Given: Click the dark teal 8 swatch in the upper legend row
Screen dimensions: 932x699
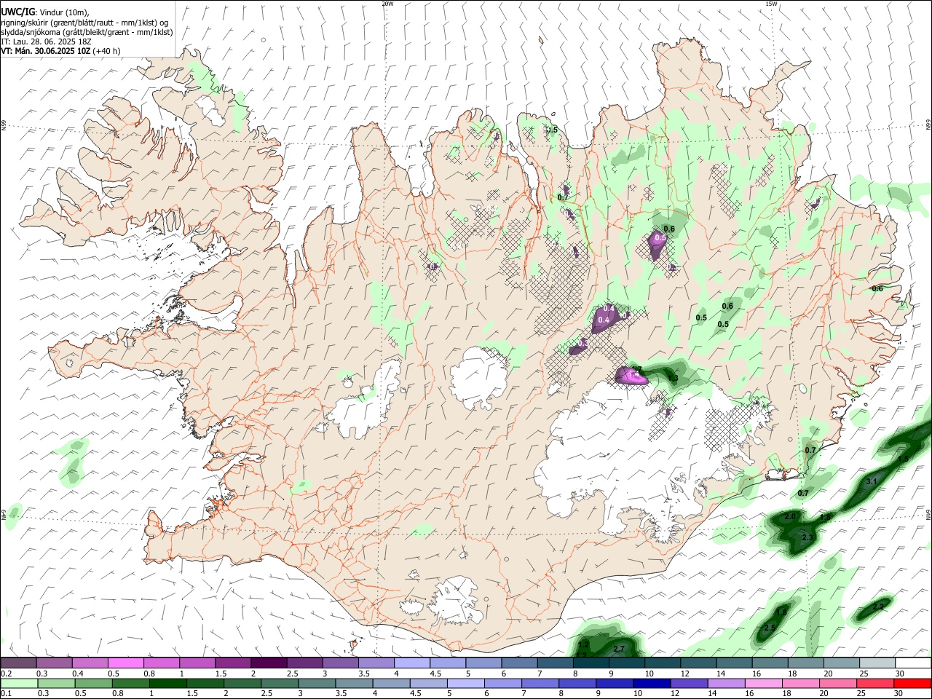Looking at the screenshot, I should coord(591,663).
